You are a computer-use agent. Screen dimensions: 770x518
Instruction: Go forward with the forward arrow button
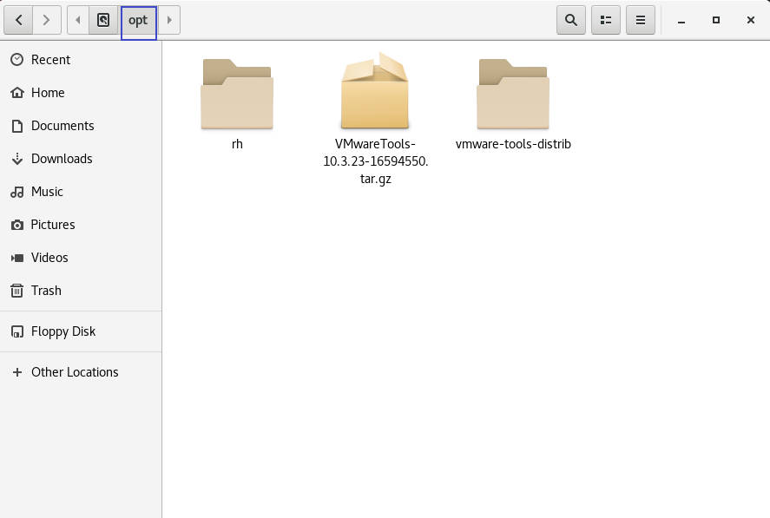tap(47, 20)
